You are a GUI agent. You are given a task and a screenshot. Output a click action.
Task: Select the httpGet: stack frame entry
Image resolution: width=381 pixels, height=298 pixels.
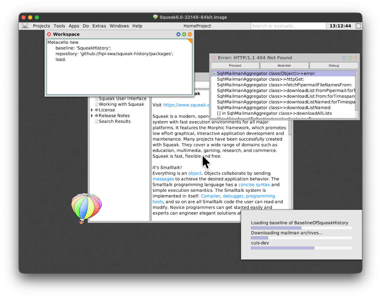click(x=260, y=79)
